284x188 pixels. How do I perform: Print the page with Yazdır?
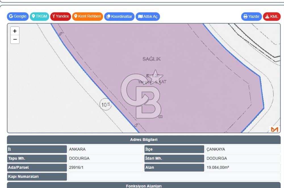[251, 16]
